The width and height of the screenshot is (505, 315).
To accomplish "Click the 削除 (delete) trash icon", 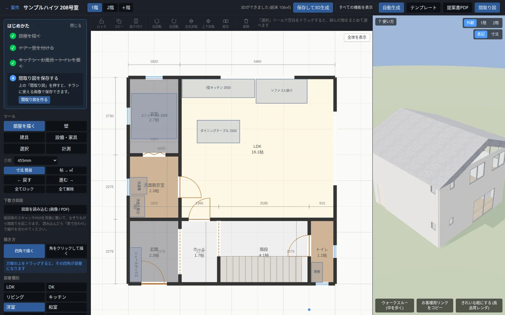I will [246, 23].
